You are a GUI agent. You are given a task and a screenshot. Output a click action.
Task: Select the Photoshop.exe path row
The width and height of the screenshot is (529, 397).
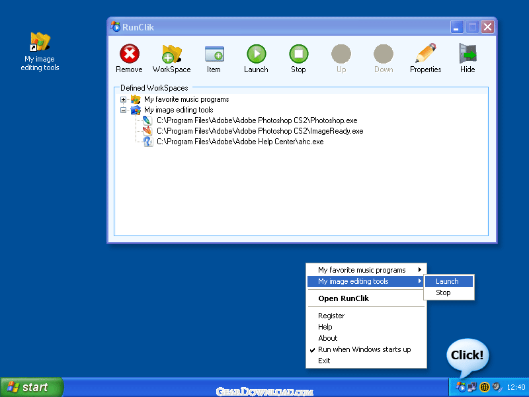point(257,120)
